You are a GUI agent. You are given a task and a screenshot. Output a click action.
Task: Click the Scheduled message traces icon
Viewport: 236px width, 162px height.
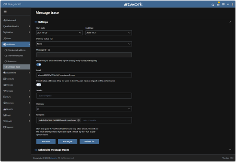pyautogui.click(x=36, y=150)
